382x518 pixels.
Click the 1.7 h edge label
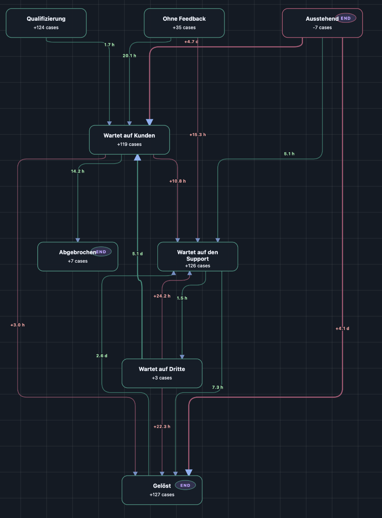click(109, 45)
